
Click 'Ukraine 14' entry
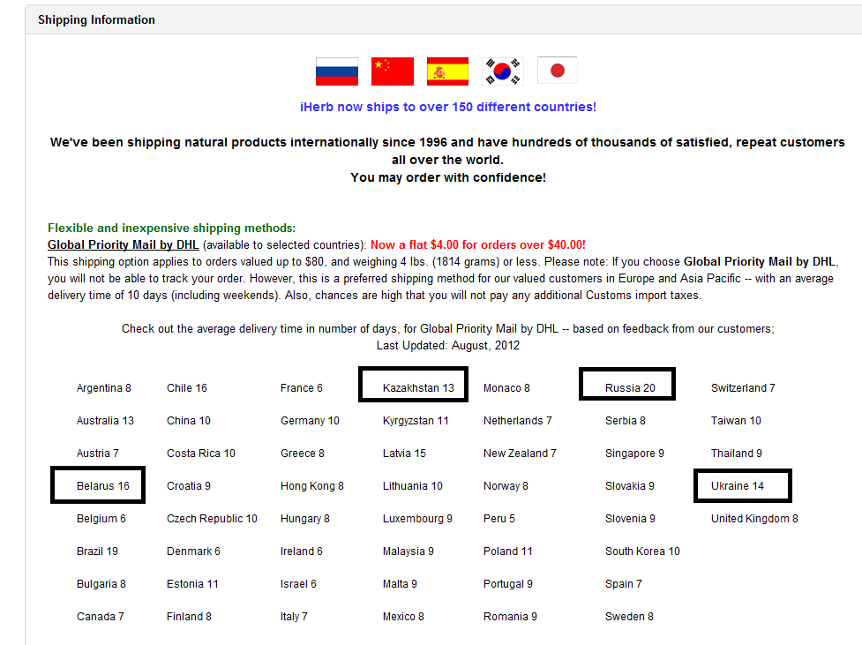click(x=738, y=486)
